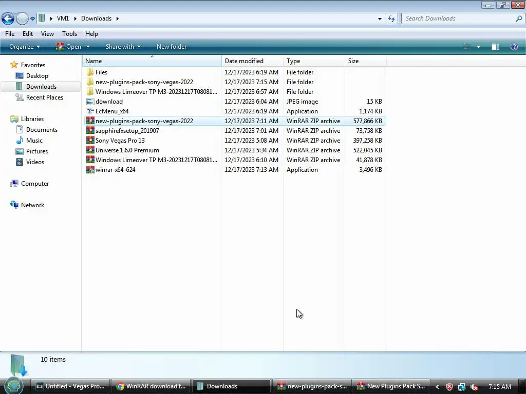Expand the address bar history dropdown
This screenshot has width=526, height=394.
[x=380, y=19]
